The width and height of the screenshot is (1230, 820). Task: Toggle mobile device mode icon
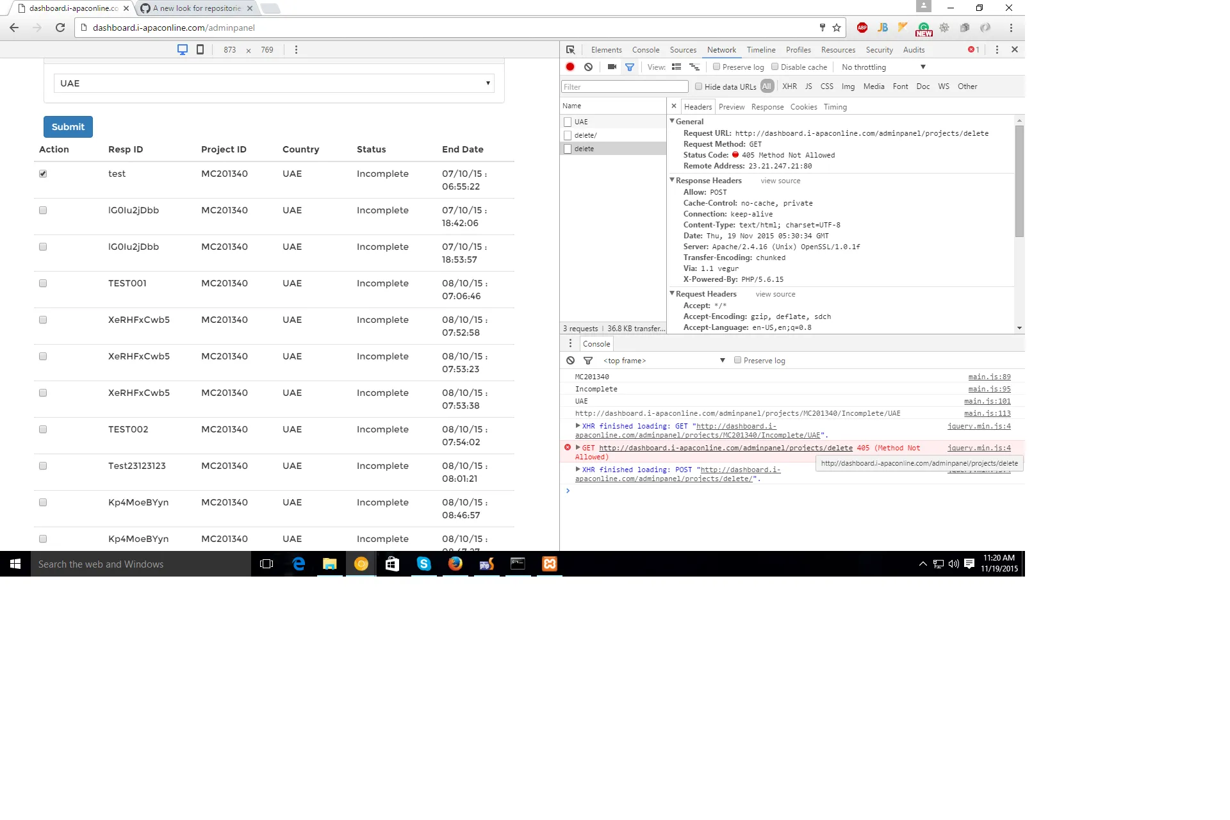[x=200, y=49]
